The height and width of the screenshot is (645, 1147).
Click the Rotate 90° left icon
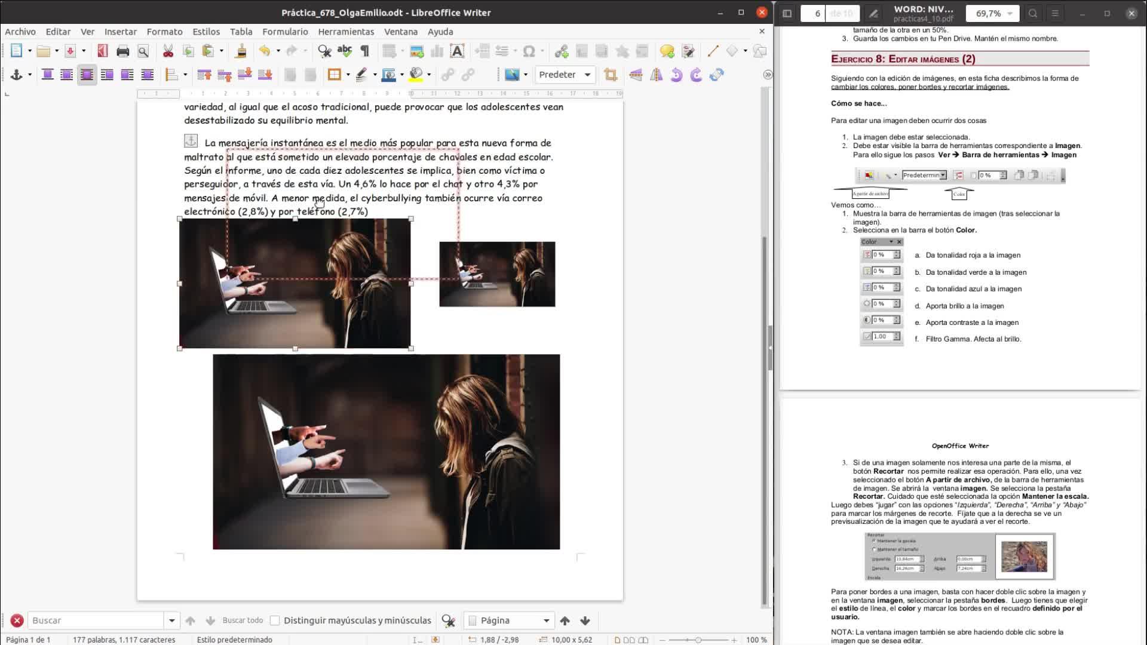tap(676, 75)
